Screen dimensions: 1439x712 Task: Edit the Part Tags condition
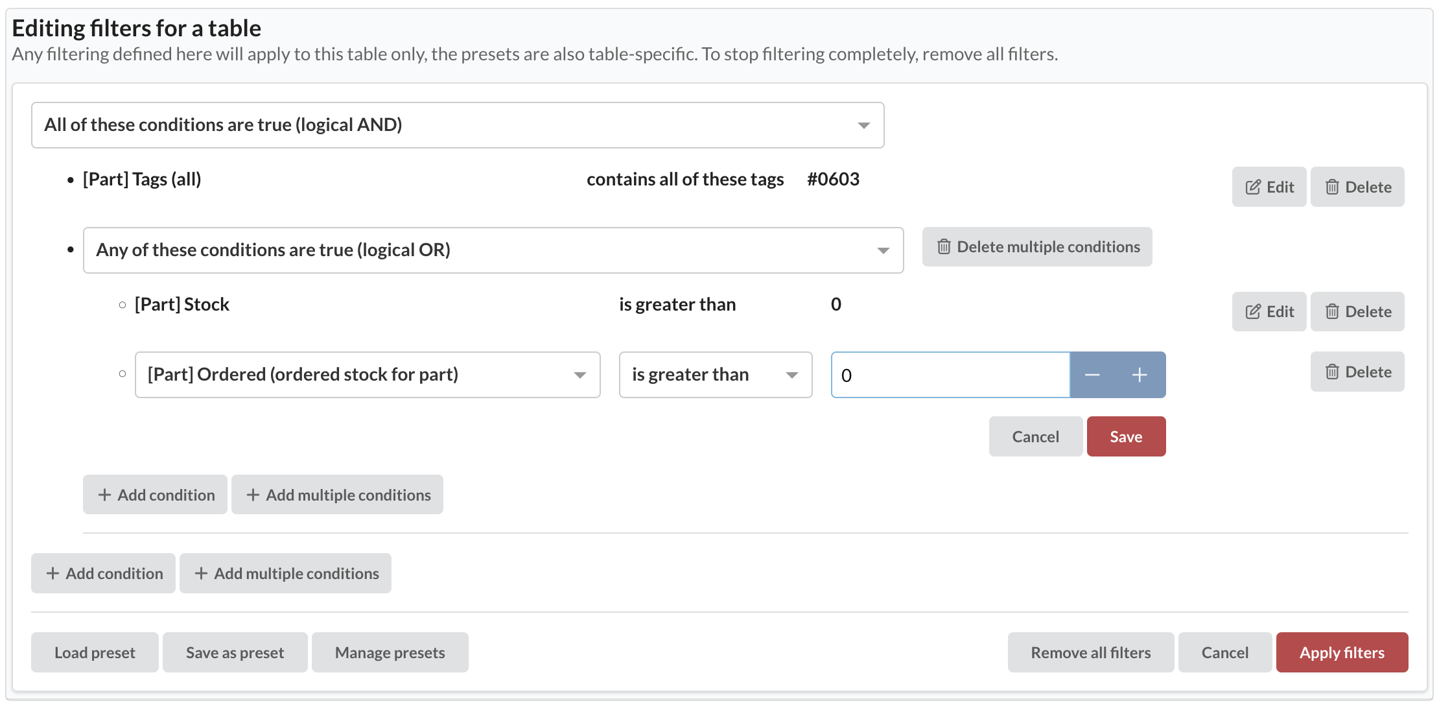(x=1269, y=187)
